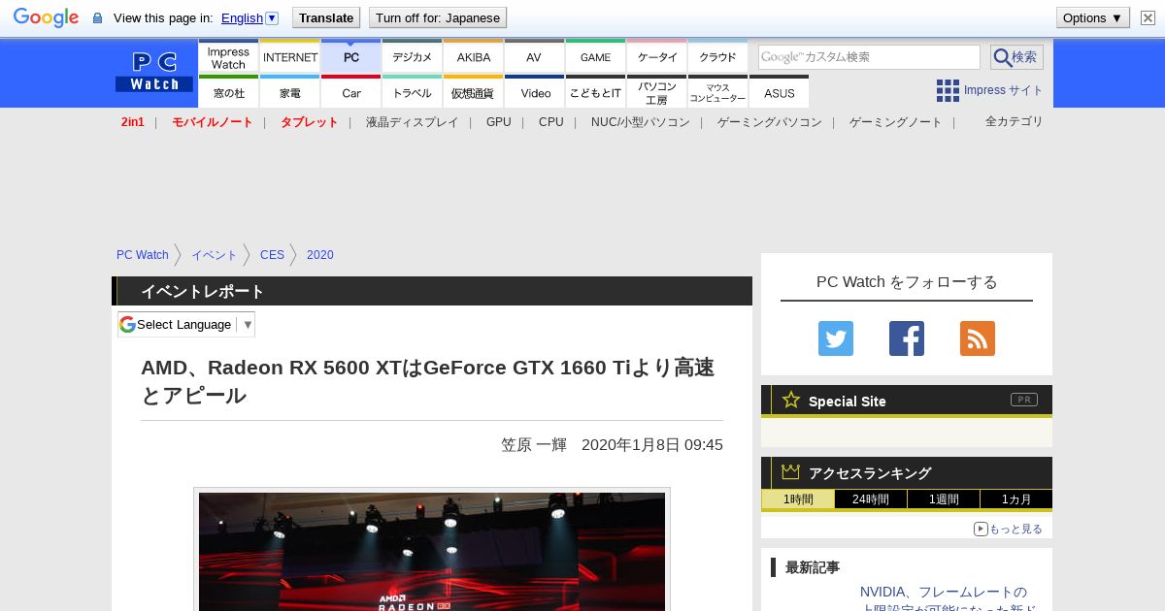This screenshot has height=611, width=1165.
Task: Click the Special Site star icon
Action: tap(791, 400)
